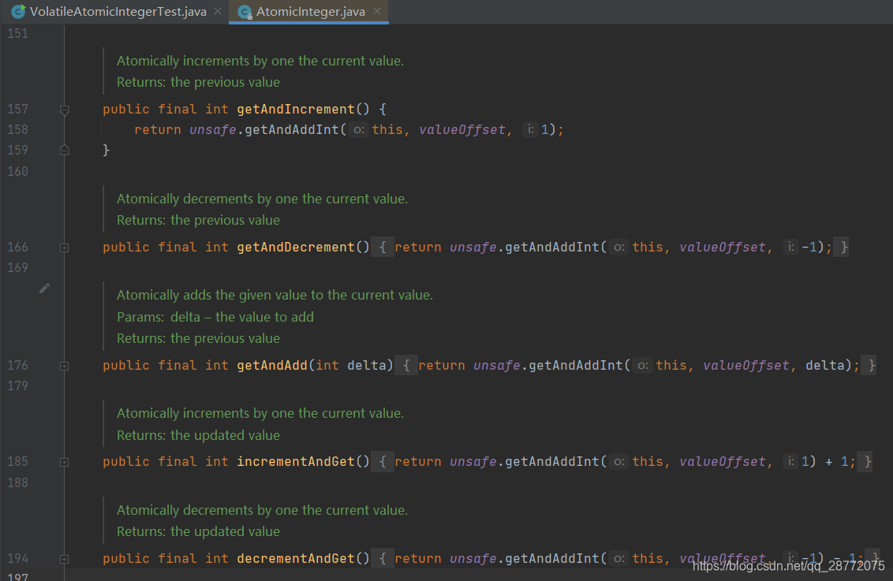This screenshot has width=893, height=581.
Task: Close the AtomicInteger.java tab
Action: click(377, 11)
